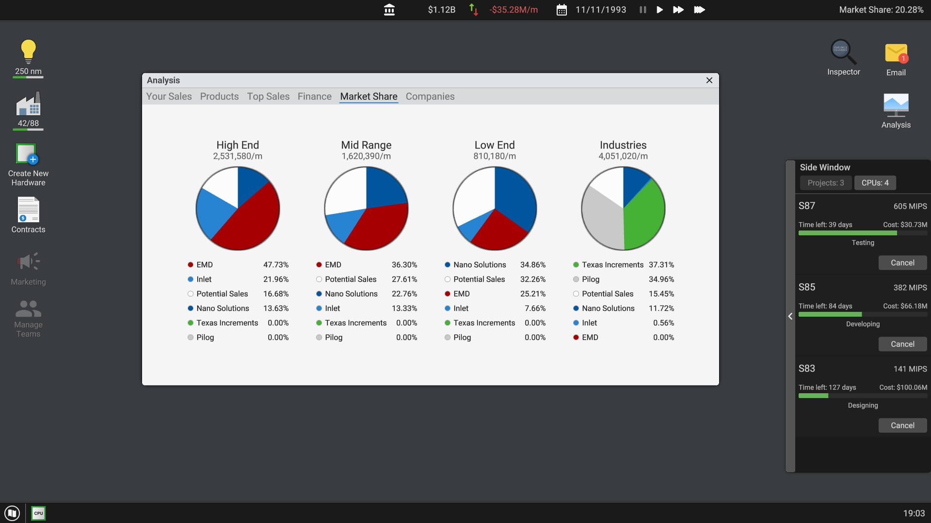
Task: Set game speed to normal play
Action: pos(659,10)
